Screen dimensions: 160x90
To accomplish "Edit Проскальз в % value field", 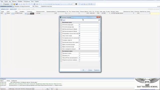I will [89, 55].
